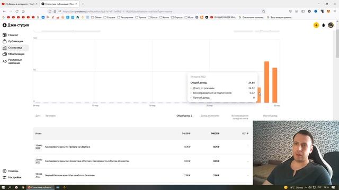Open Windows taskbar search
Viewport: 339px width, 190px height.
click(x=10, y=187)
